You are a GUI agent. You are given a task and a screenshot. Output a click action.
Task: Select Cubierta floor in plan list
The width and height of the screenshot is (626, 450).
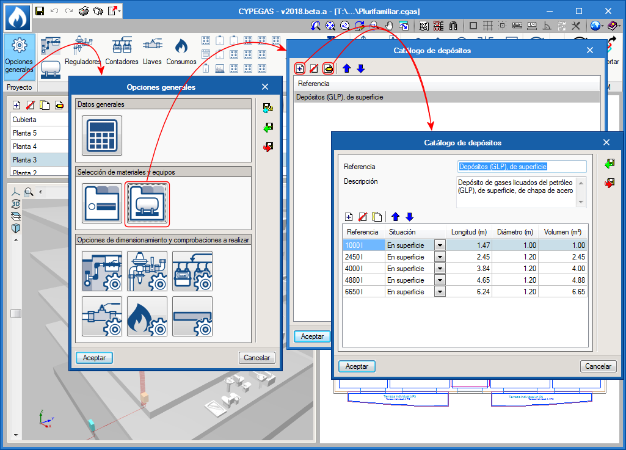pos(40,120)
